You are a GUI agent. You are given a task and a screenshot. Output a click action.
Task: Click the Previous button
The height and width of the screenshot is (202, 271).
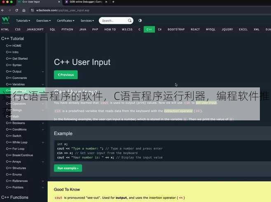pos(66,75)
